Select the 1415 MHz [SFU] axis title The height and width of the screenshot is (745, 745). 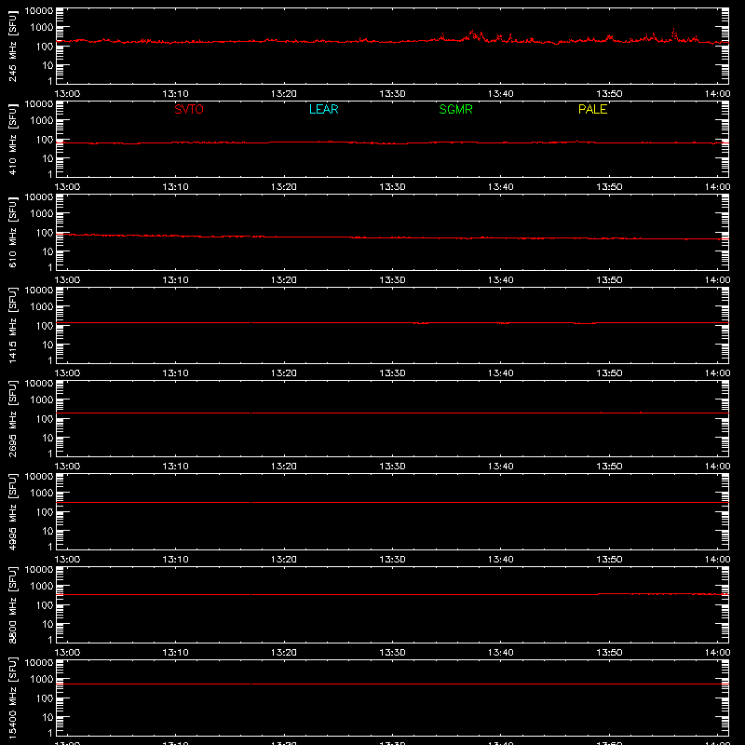[12, 325]
